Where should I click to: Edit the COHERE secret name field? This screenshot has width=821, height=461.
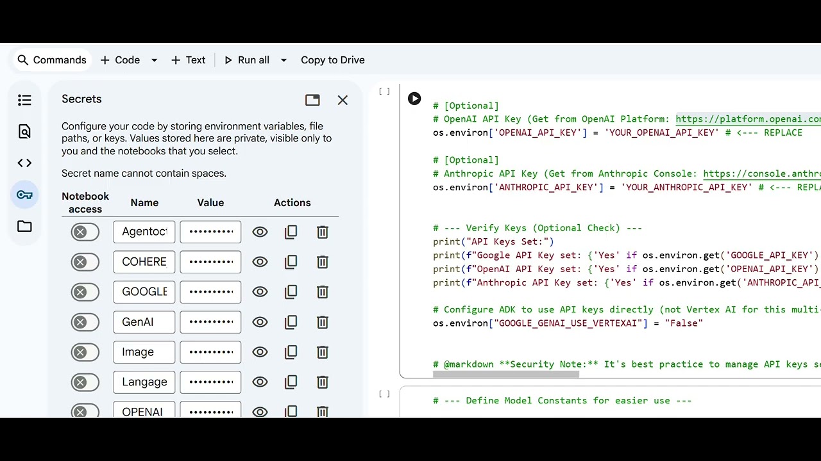(144, 262)
